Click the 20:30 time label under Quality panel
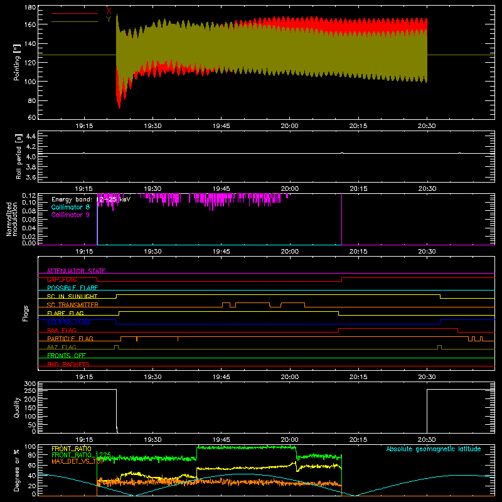 (x=427, y=440)
